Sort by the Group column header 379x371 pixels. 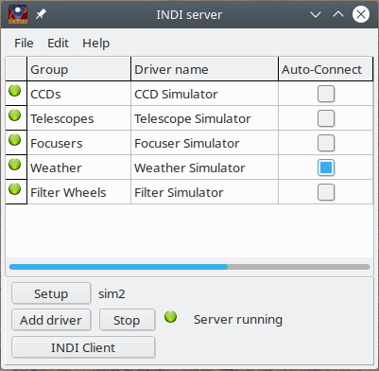pyautogui.click(x=78, y=69)
